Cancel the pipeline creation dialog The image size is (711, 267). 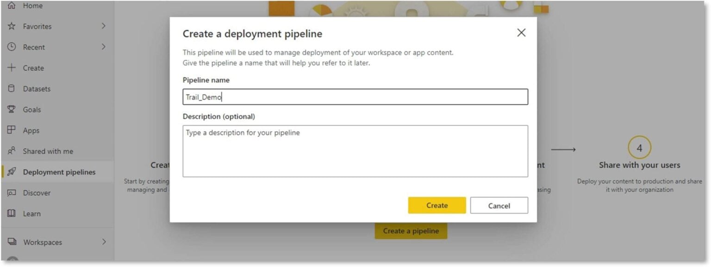point(499,205)
